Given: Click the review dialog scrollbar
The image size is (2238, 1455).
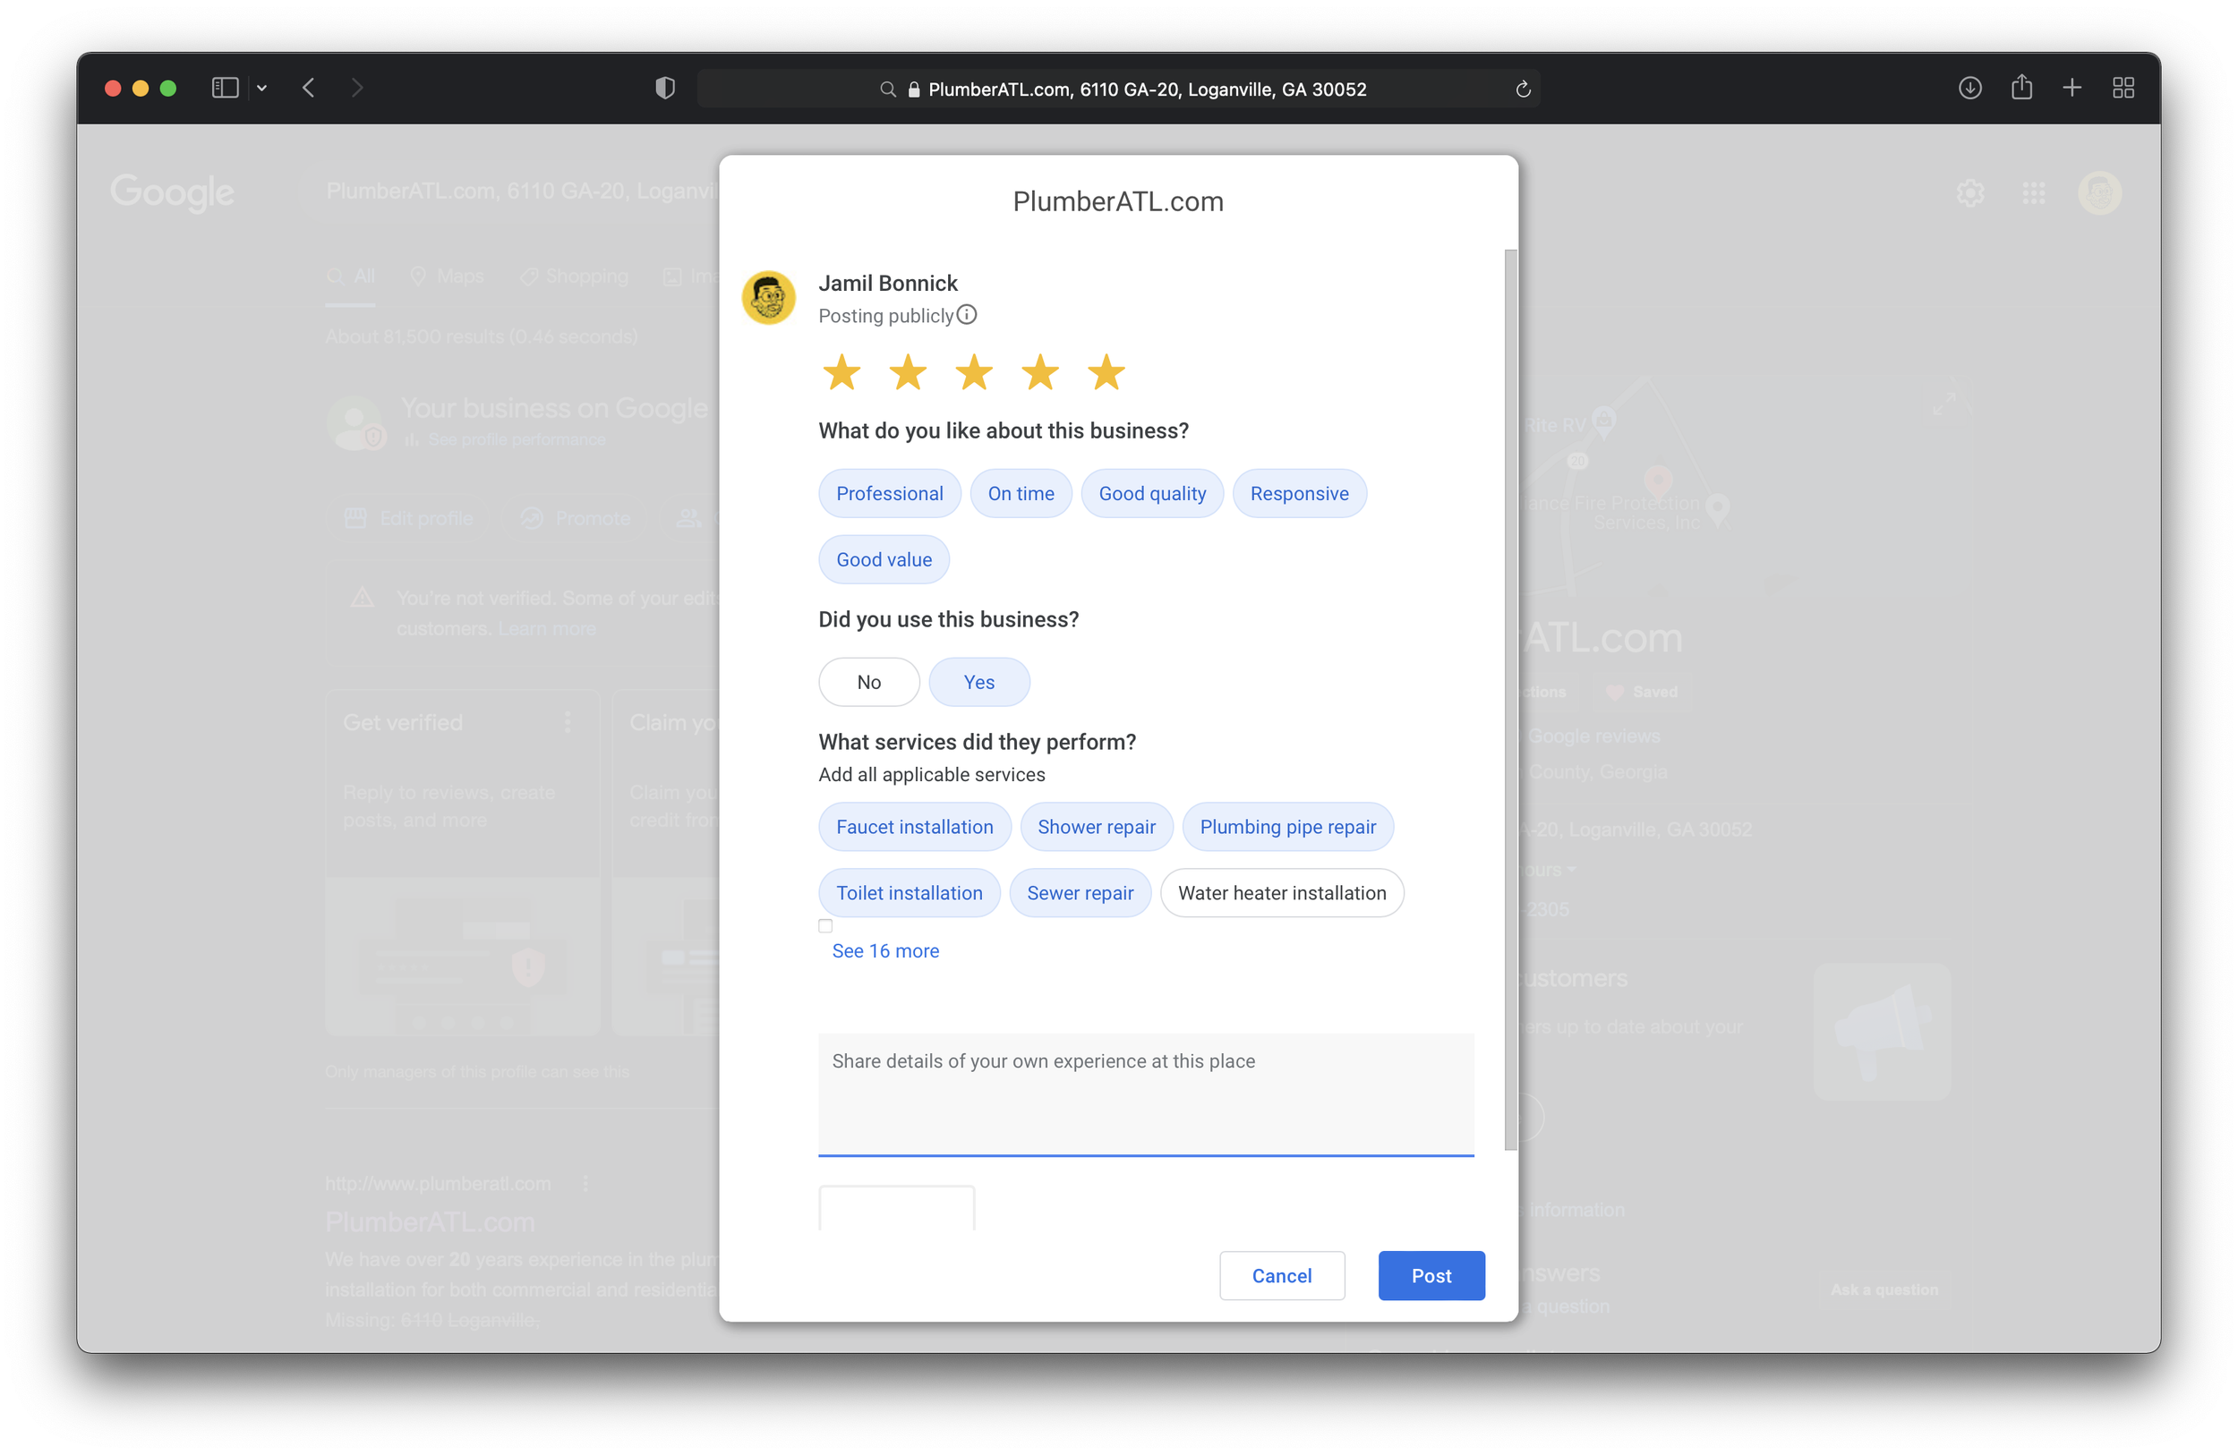Looking at the screenshot, I should pyautogui.click(x=1510, y=699).
